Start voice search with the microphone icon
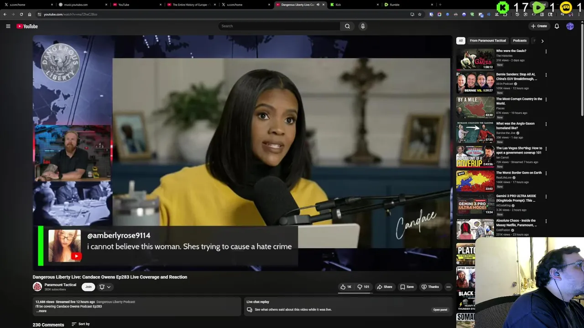584x328 pixels. pos(363,26)
